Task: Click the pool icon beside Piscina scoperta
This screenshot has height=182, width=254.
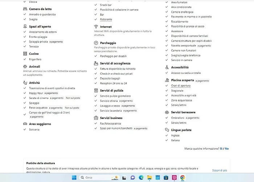Action: [x=167, y=80]
